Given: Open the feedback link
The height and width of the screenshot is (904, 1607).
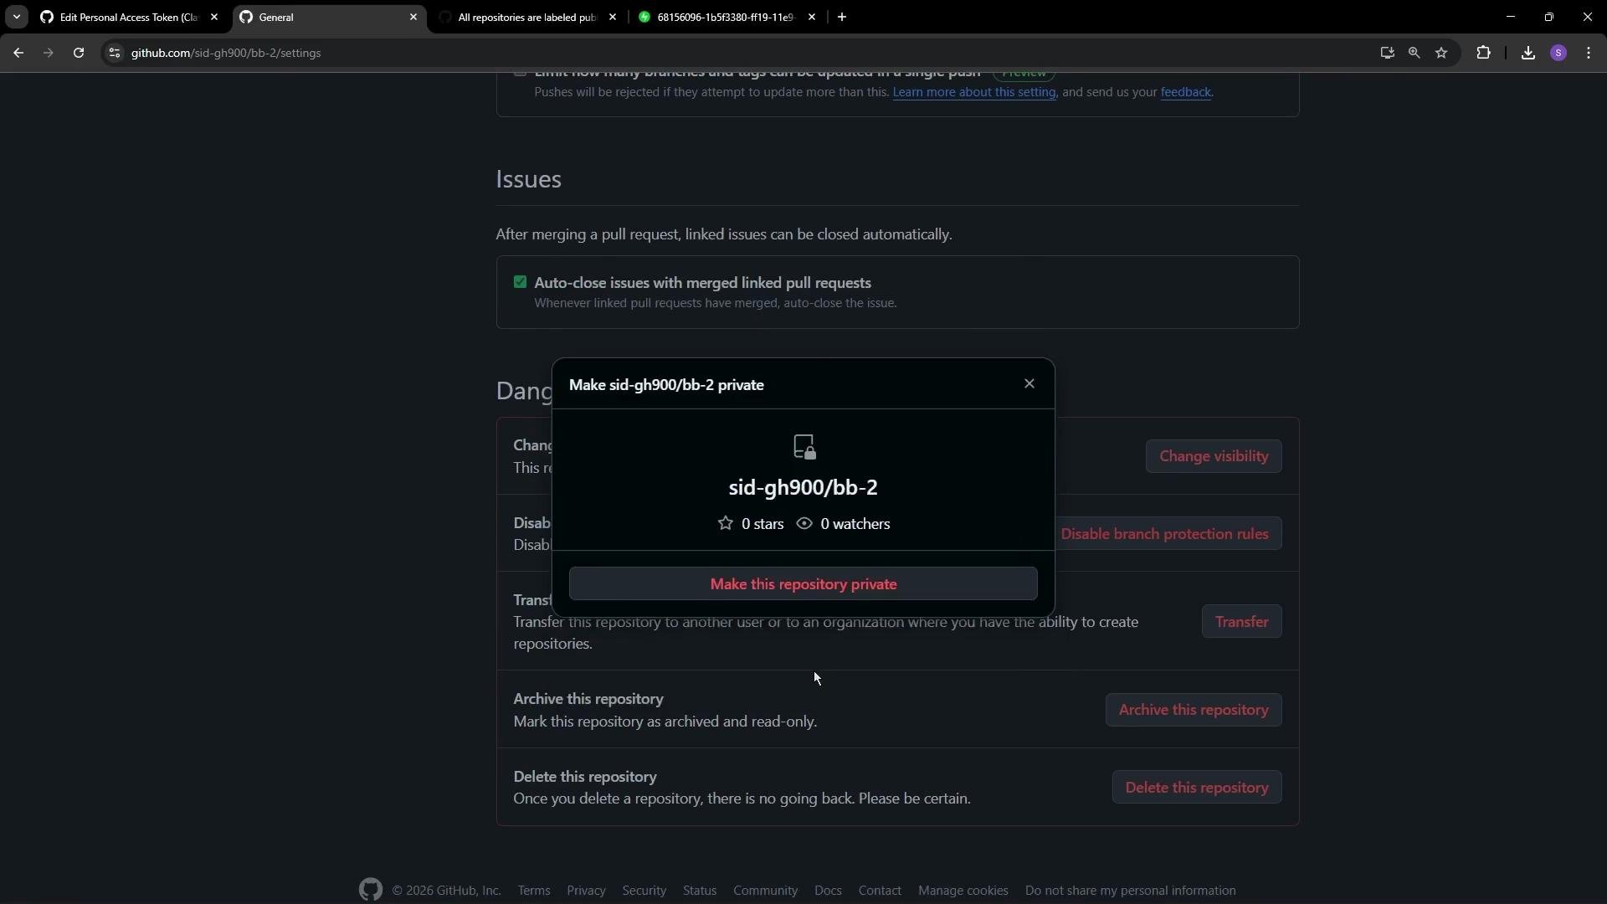Looking at the screenshot, I should (x=1185, y=92).
